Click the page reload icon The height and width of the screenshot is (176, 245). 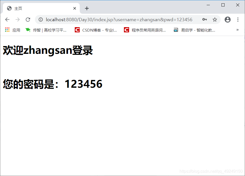pyautogui.click(x=28, y=19)
